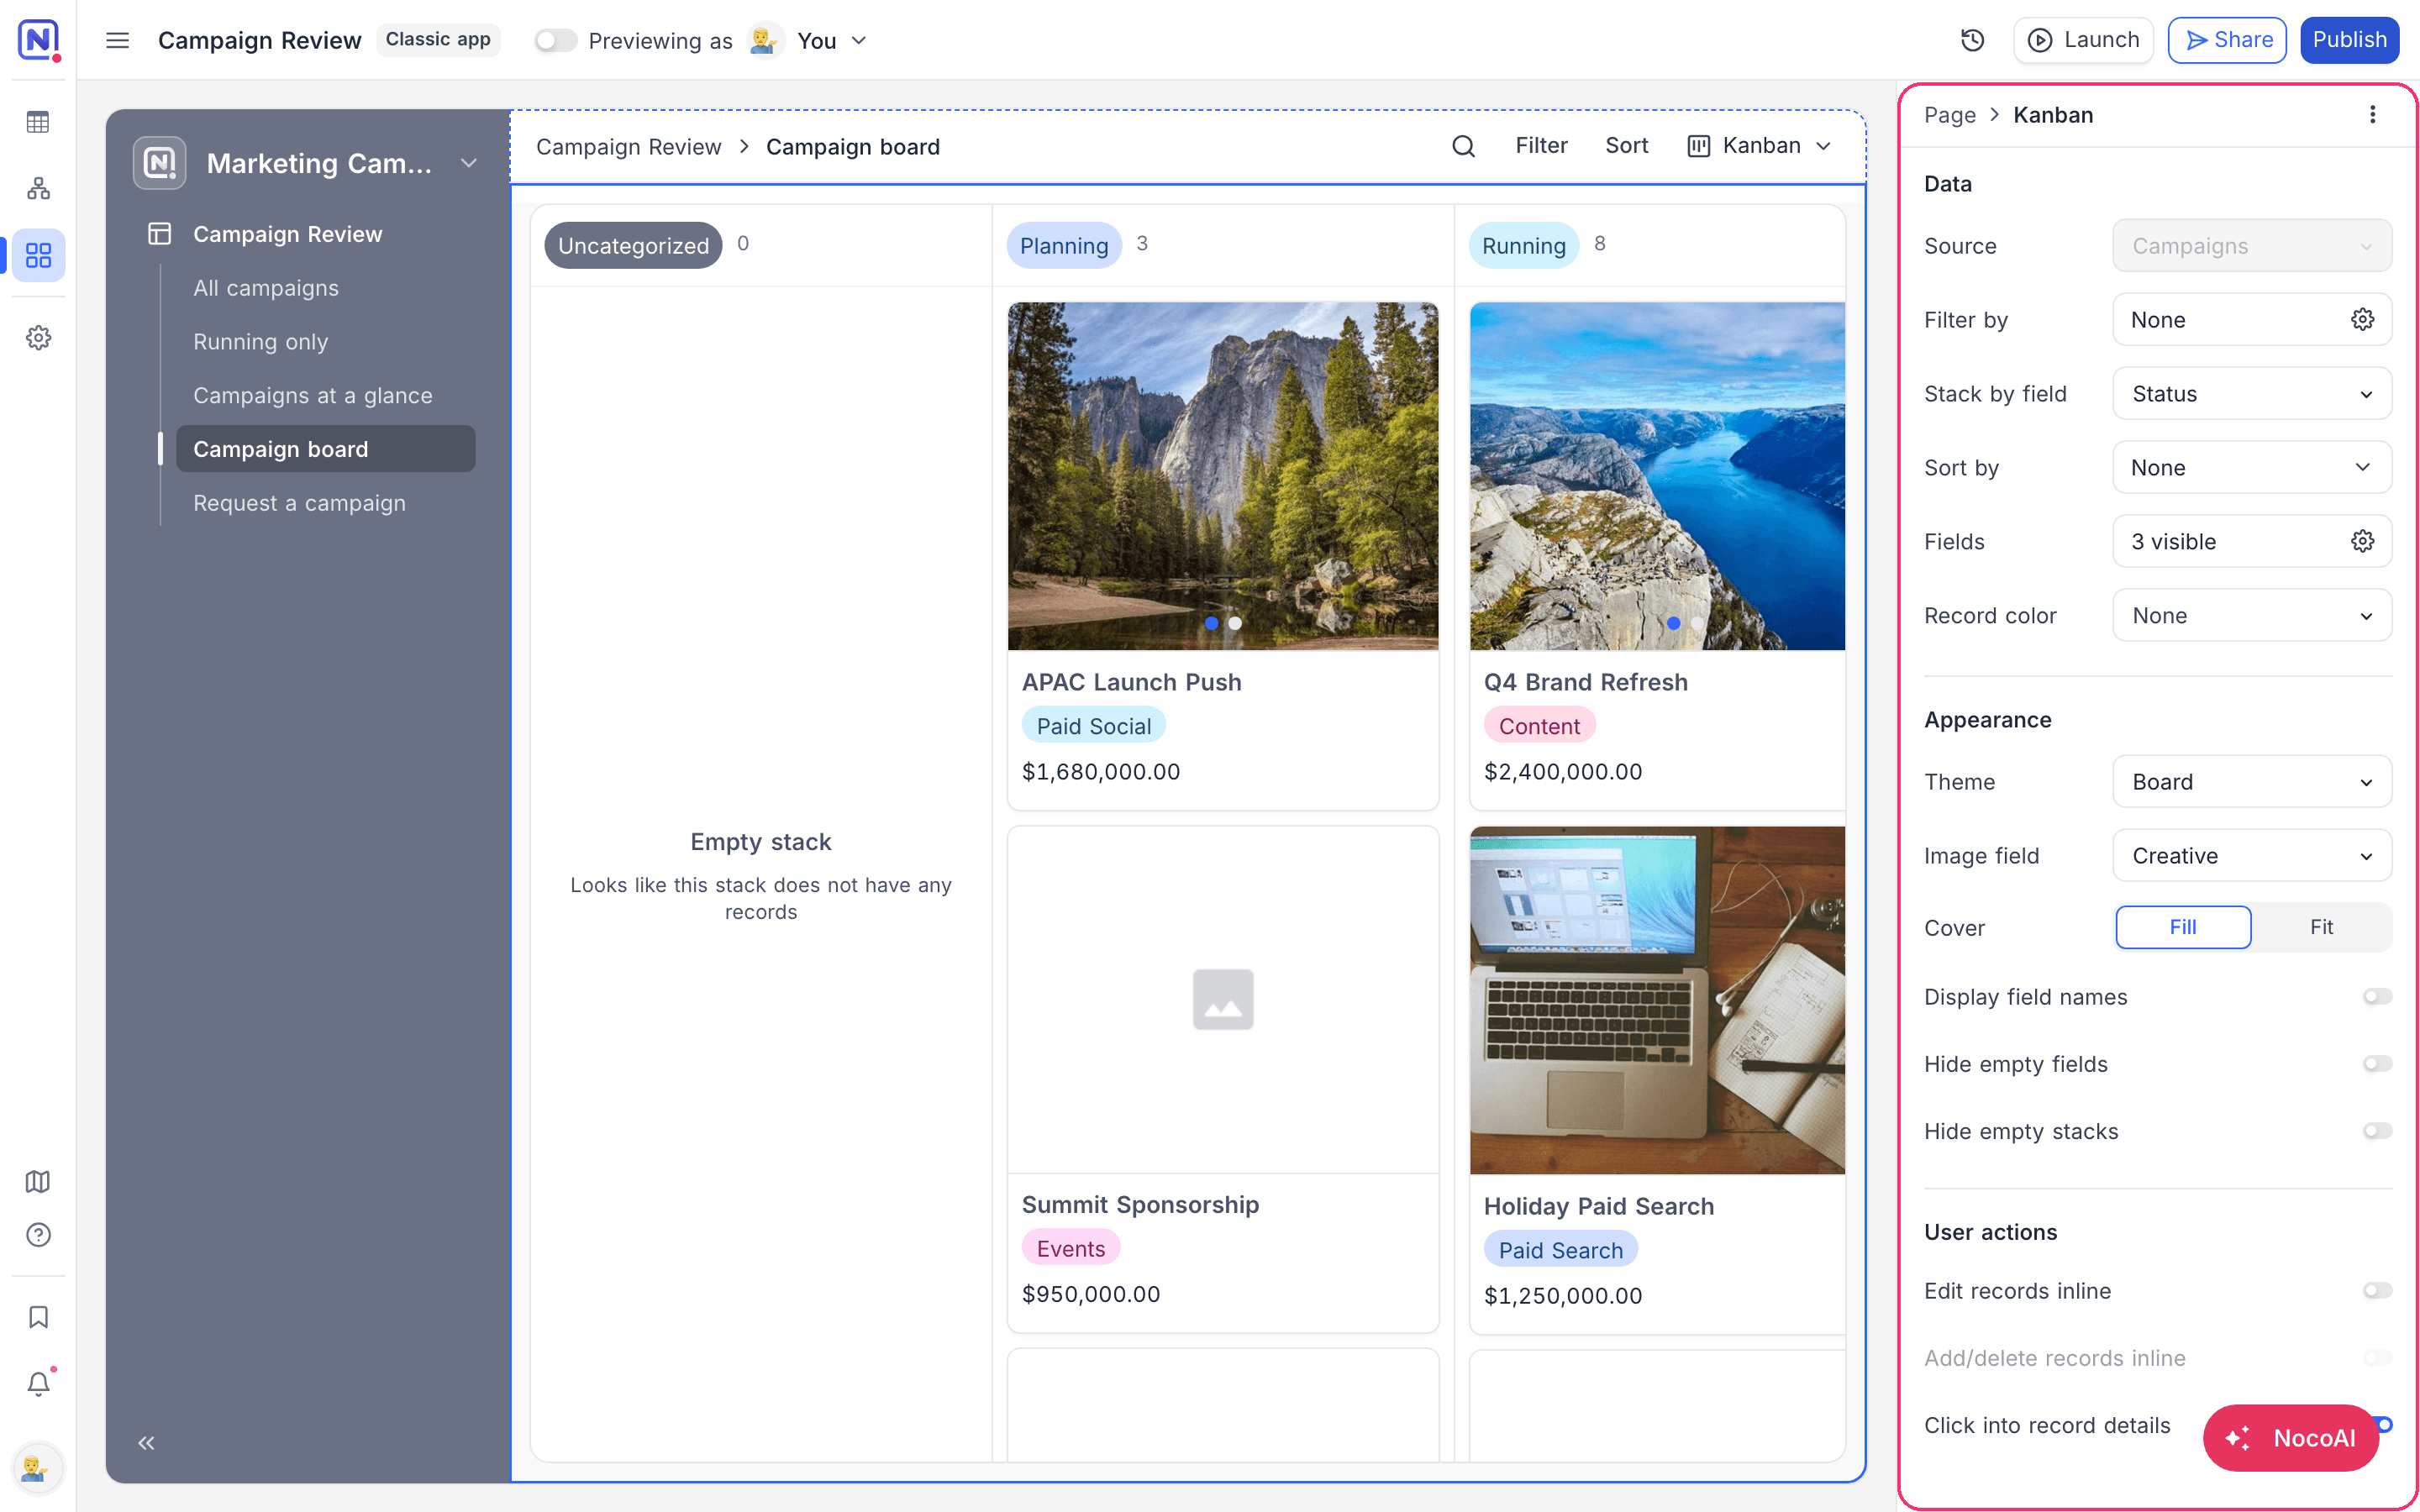Viewport: 2420px width, 1512px height.
Task: Enable Hide empty stacks toggle
Action: 2377,1131
